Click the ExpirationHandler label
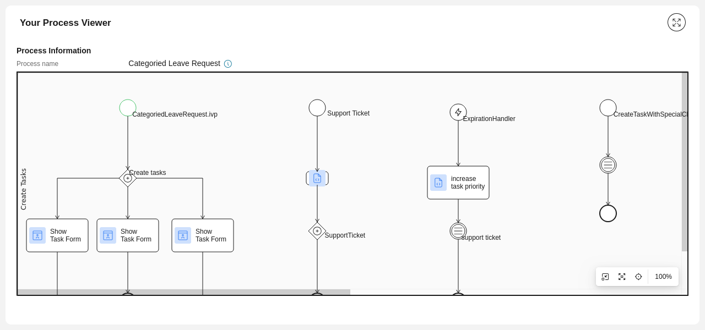This screenshot has width=705, height=330. click(489, 119)
